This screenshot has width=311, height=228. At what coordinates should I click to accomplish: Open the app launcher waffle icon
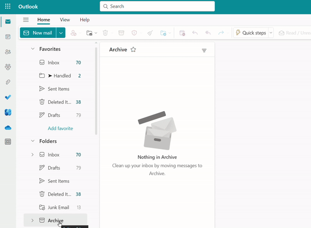pyautogui.click(x=8, y=7)
